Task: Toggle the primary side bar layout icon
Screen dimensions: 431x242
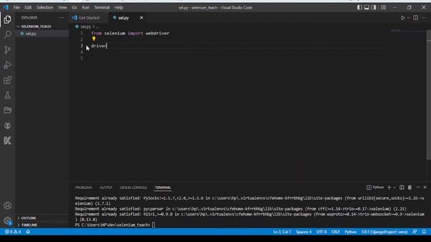Action: 360,7
